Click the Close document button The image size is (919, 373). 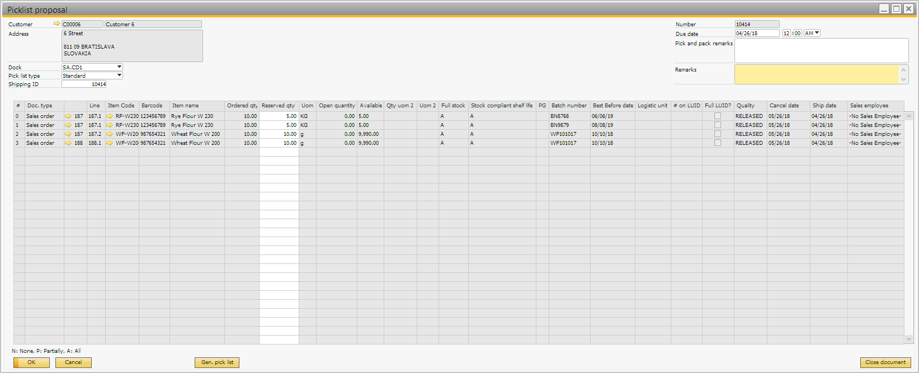click(885, 362)
